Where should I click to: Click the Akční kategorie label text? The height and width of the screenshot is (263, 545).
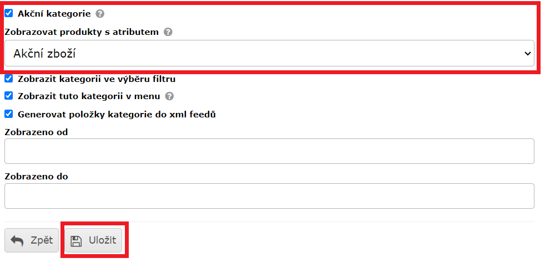pos(54,14)
